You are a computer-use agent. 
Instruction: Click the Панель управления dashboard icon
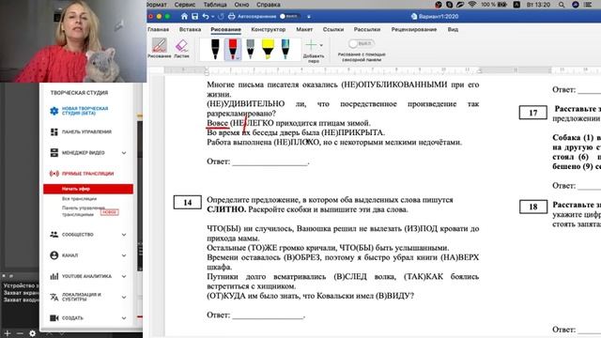(54, 131)
